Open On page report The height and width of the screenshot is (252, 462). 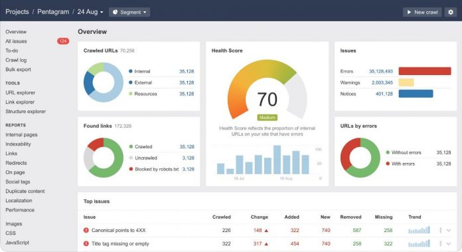[x=15, y=172]
